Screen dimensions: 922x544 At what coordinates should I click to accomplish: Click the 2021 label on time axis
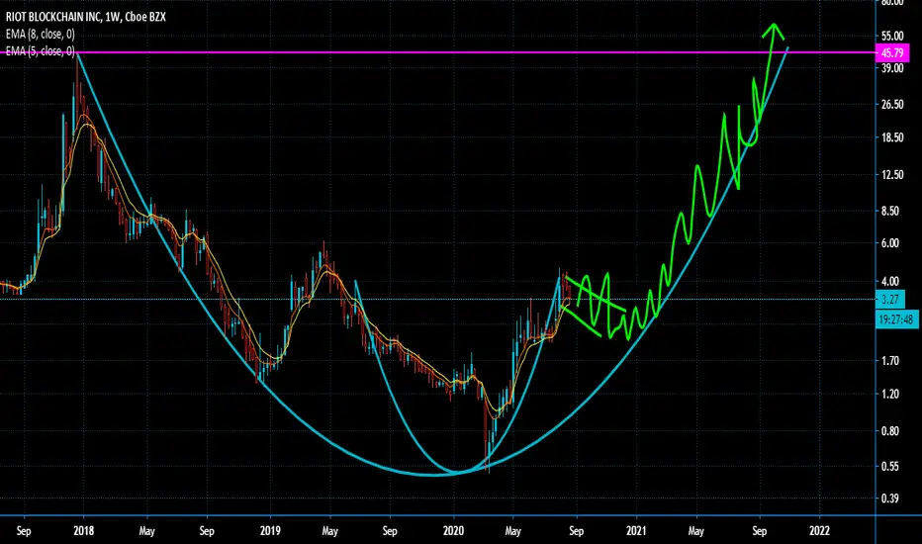pyautogui.click(x=636, y=531)
